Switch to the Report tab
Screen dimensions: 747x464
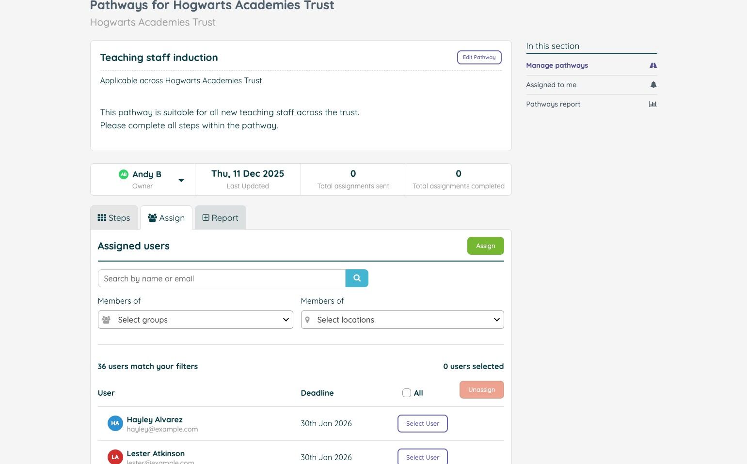pos(220,218)
